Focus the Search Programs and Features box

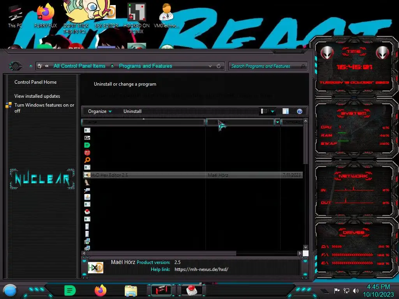pyautogui.click(x=268, y=66)
